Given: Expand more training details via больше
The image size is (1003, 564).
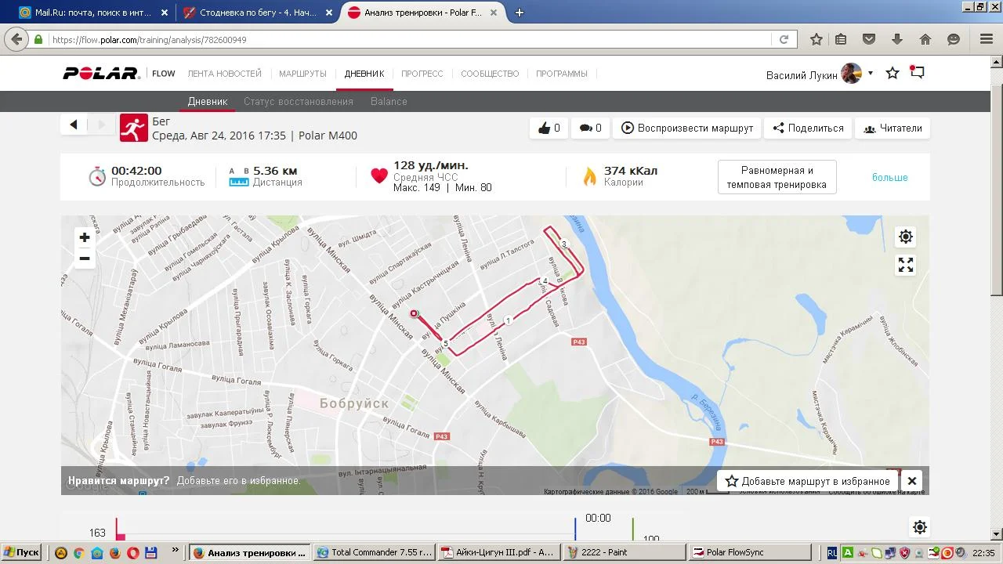Looking at the screenshot, I should coord(890,177).
